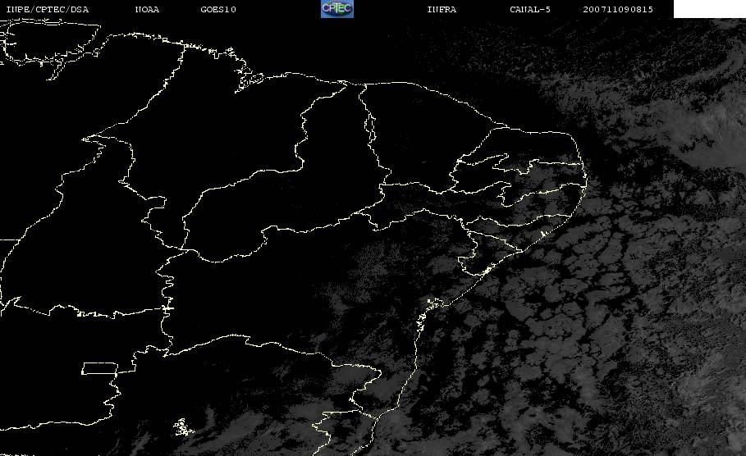Click the blank white rectangle at top right
The image size is (746, 456).
709,9
